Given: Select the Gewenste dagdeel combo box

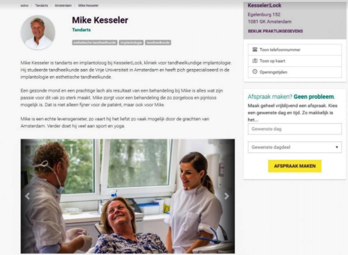Looking at the screenshot, I should [x=295, y=147].
